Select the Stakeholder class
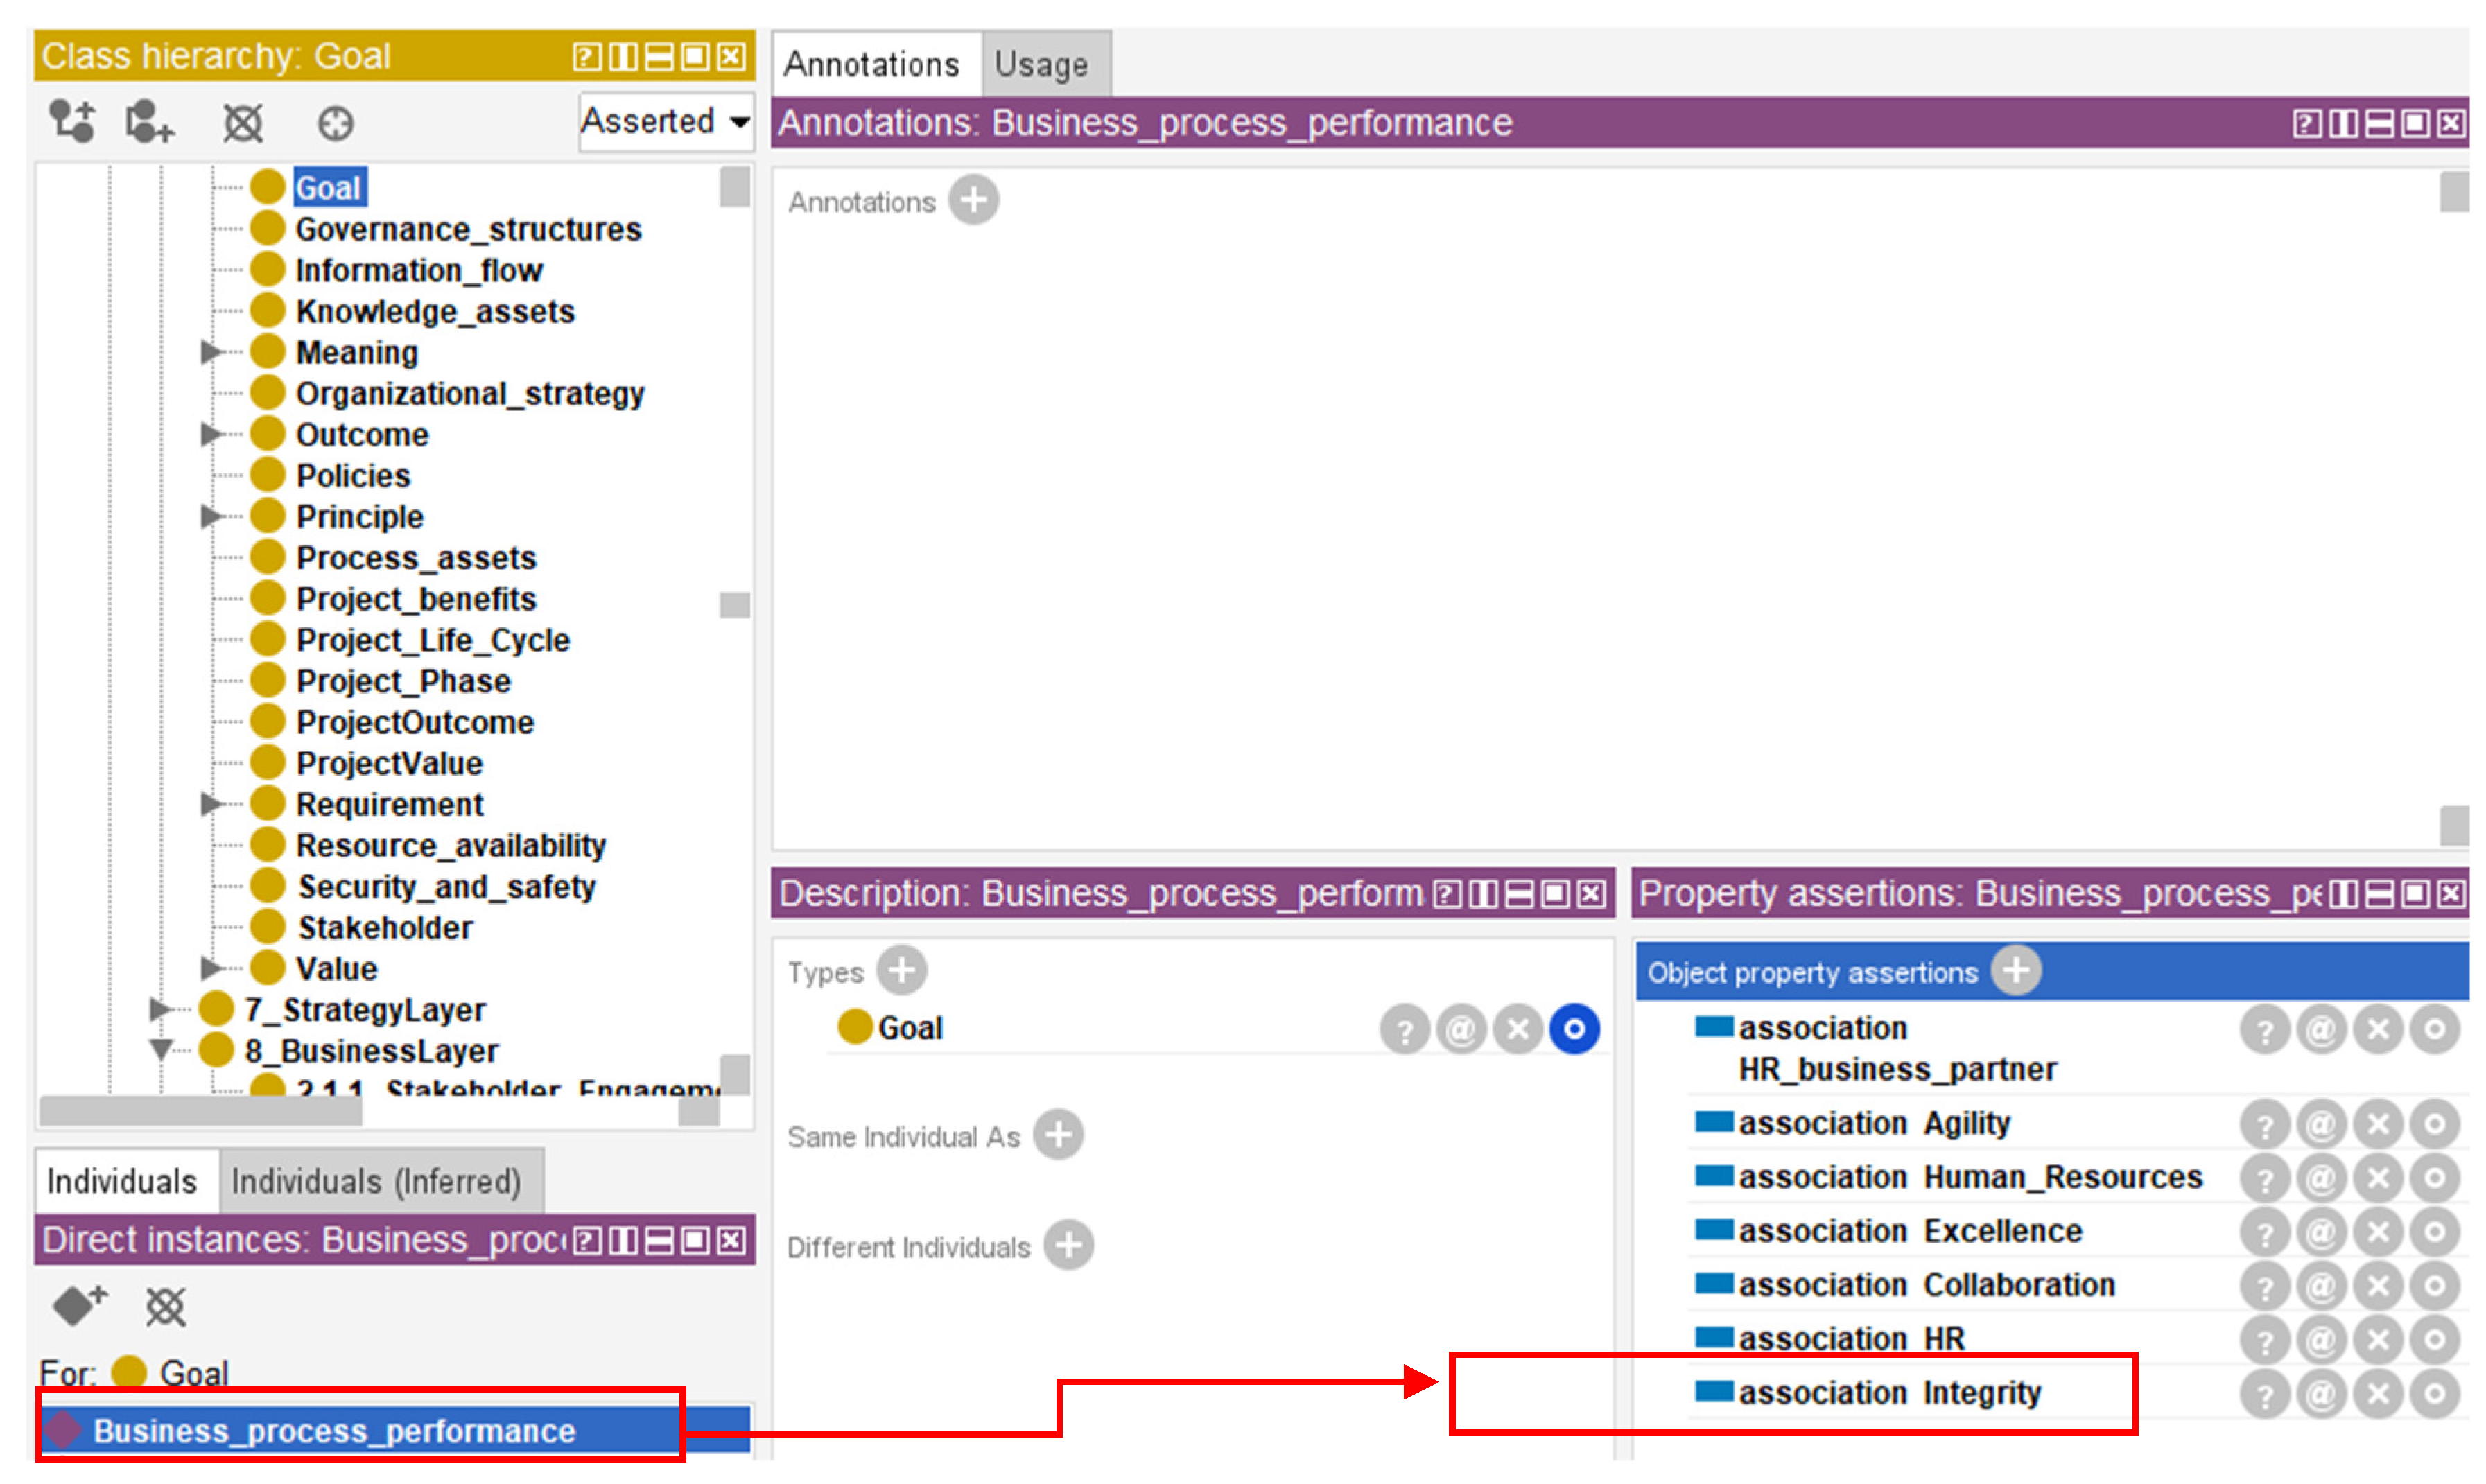The image size is (2486, 1484). [x=385, y=927]
